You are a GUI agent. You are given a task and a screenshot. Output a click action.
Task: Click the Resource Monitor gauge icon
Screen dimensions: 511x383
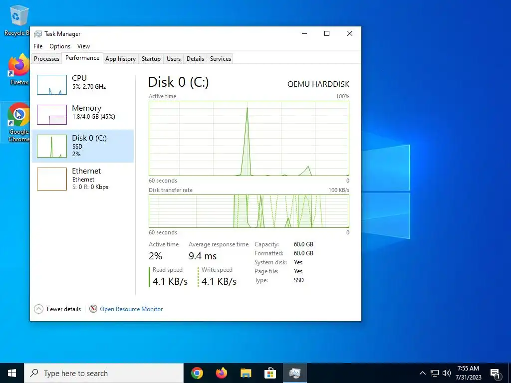point(93,309)
